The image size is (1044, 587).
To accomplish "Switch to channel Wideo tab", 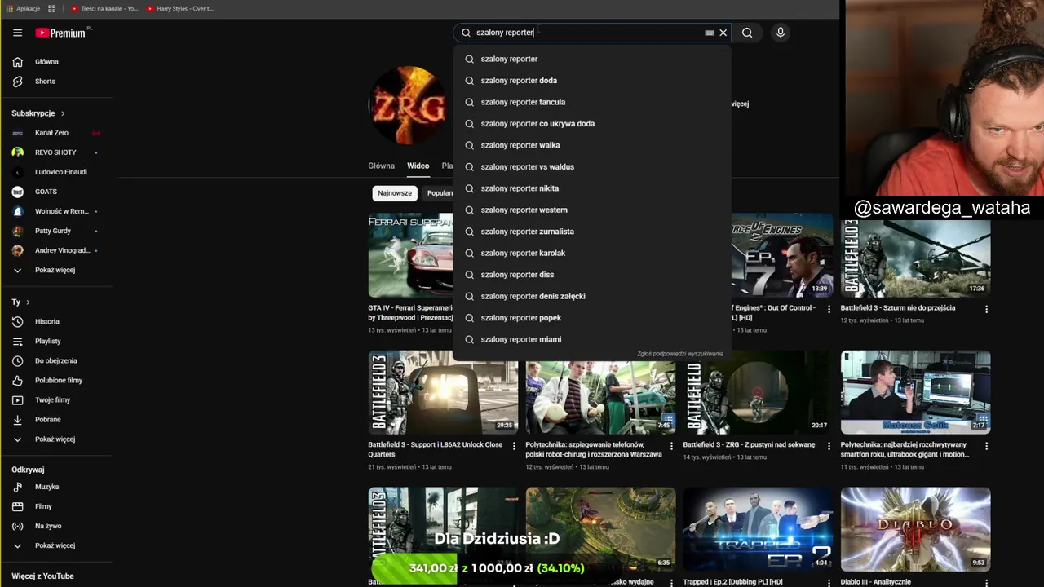I will [418, 166].
